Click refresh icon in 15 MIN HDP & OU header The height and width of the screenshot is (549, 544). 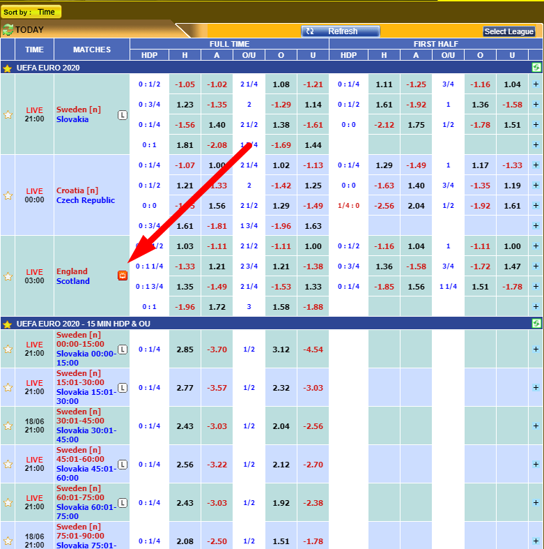click(x=536, y=324)
